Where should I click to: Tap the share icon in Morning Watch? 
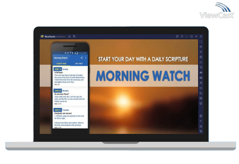point(81,58)
